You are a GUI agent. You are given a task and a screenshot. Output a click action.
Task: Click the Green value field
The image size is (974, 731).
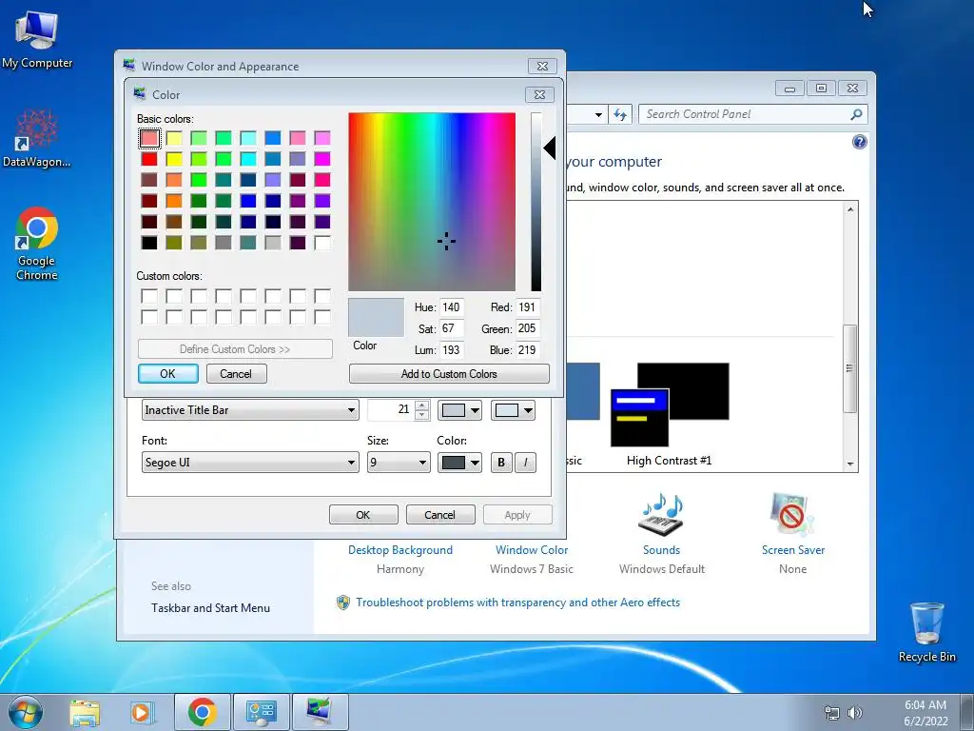point(528,328)
